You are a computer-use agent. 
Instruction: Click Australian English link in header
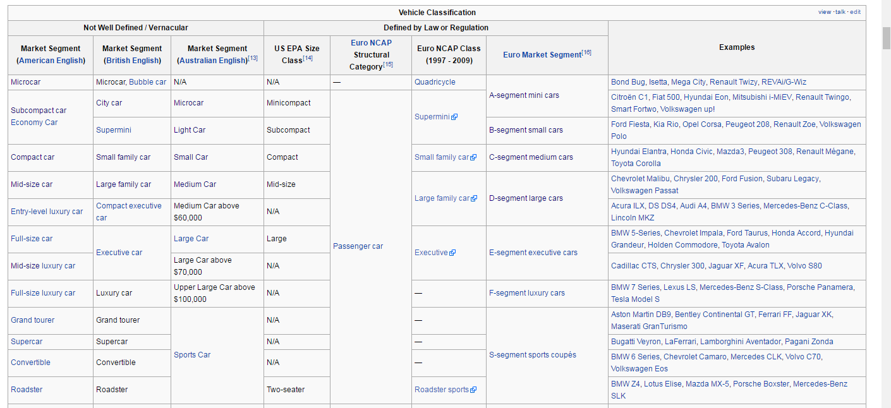[x=212, y=61]
